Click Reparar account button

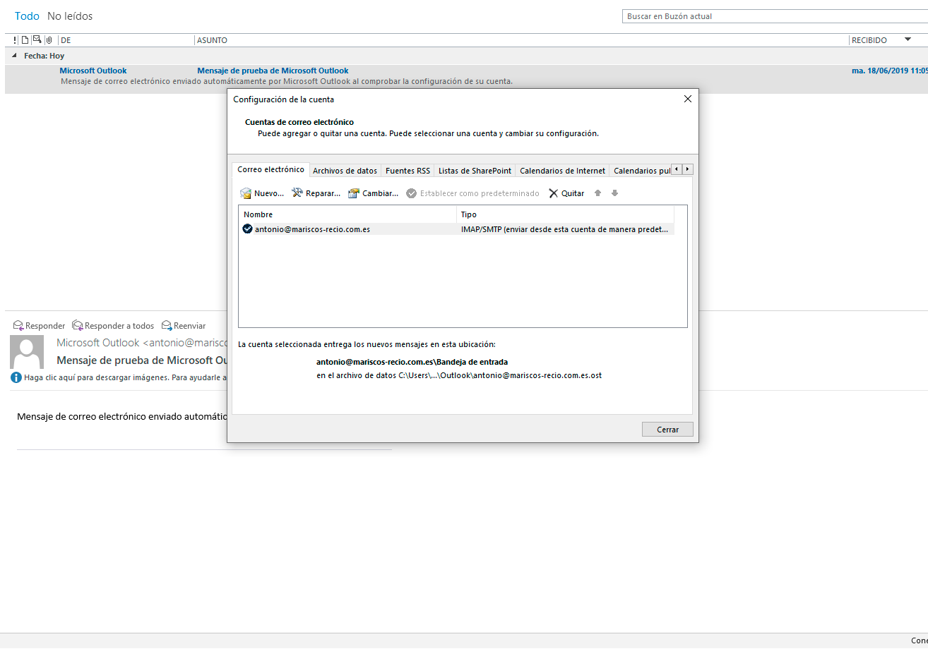coord(316,193)
